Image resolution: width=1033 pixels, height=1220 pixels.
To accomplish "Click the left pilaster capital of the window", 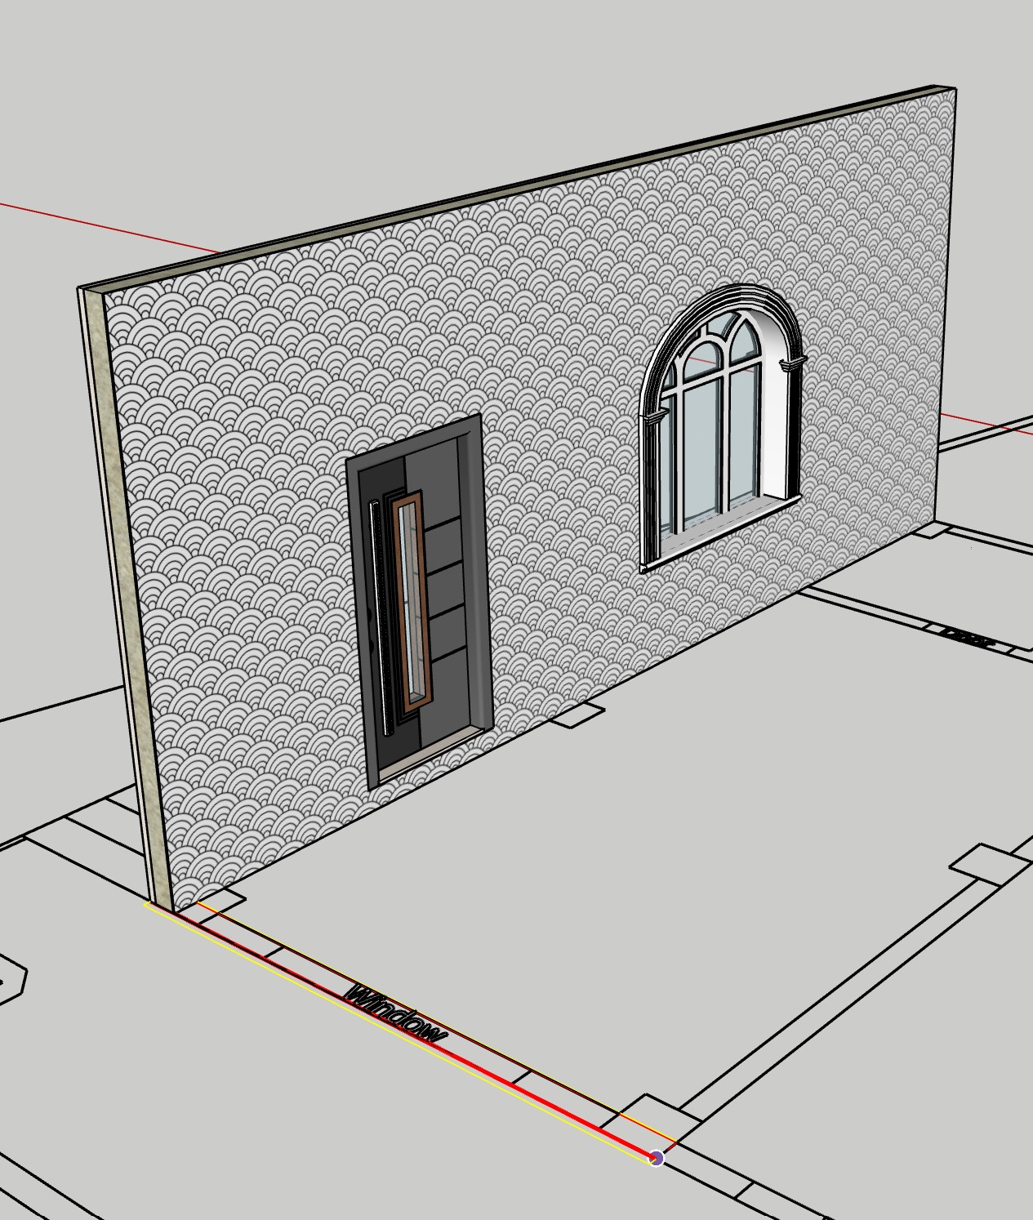I will 652,419.
